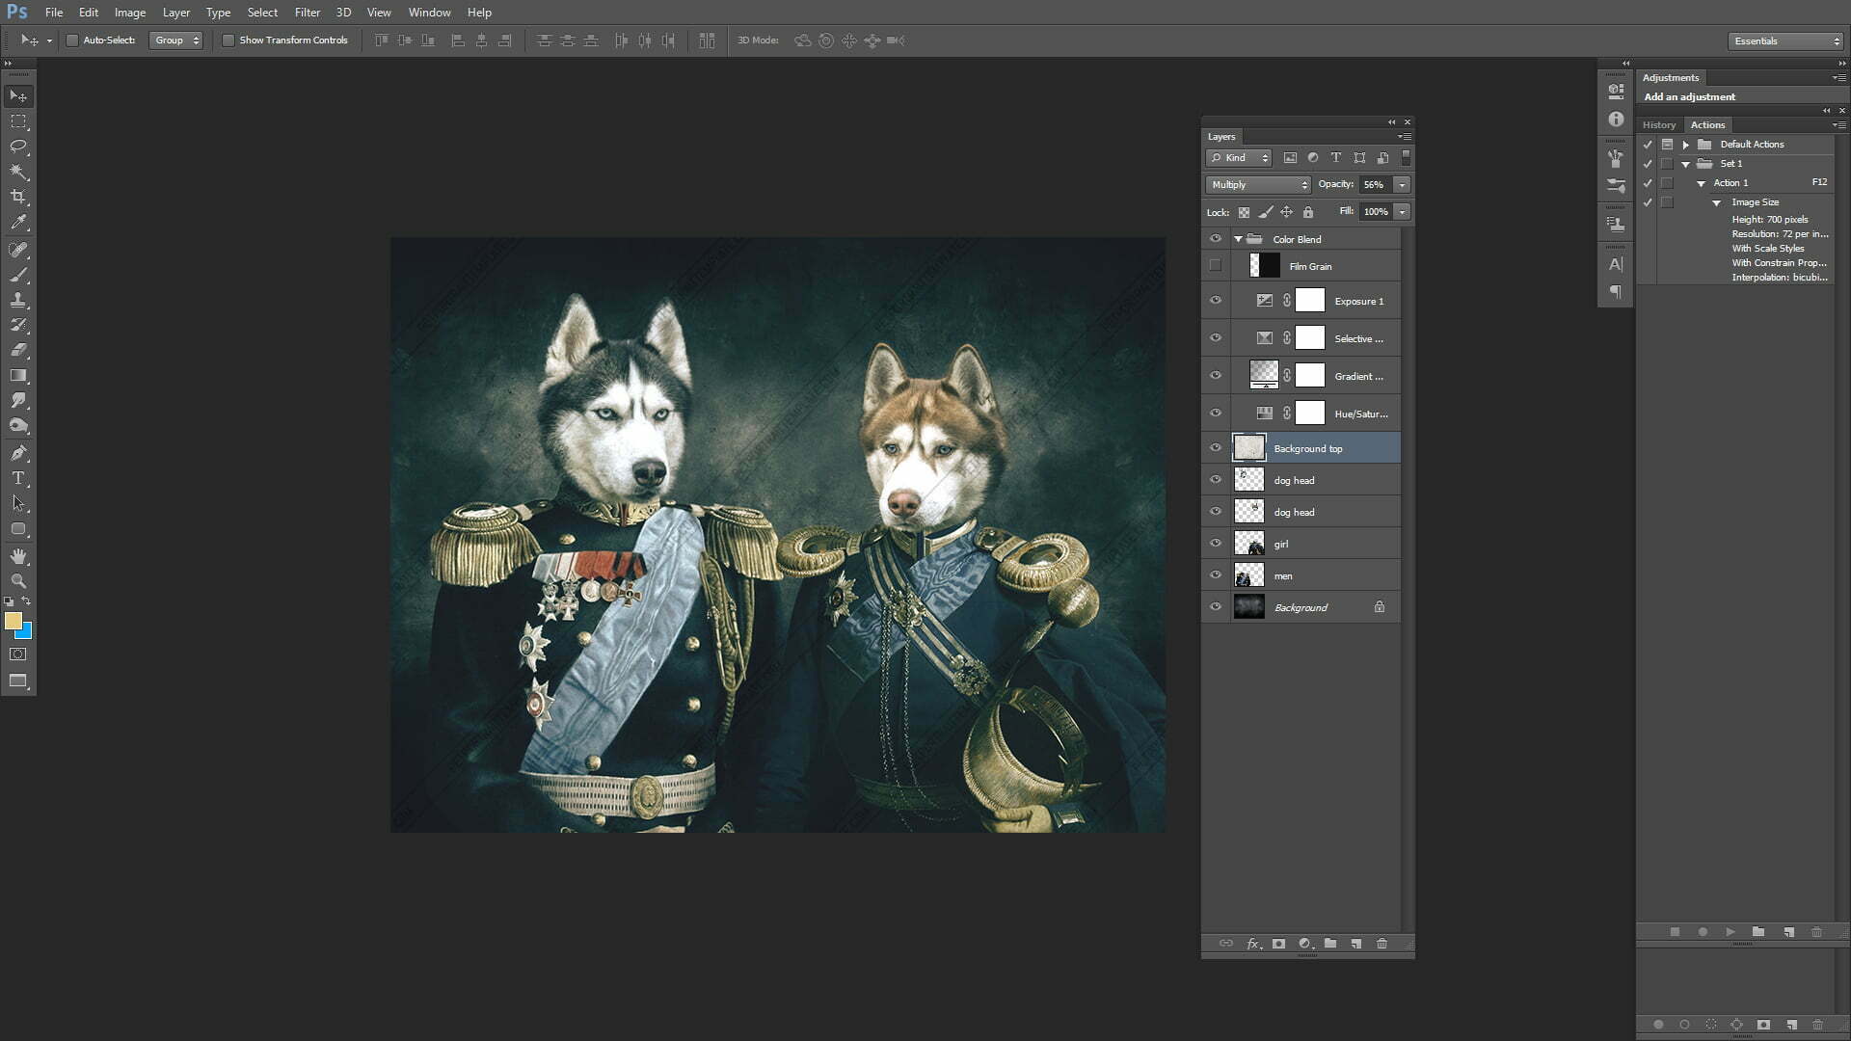This screenshot has width=1851, height=1041.
Task: Open the Essentials workspace dropdown
Action: 1785,40
